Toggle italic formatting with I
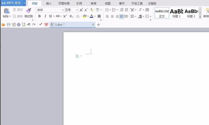The height and width of the screenshot is (125, 209). [x=45, y=16]
